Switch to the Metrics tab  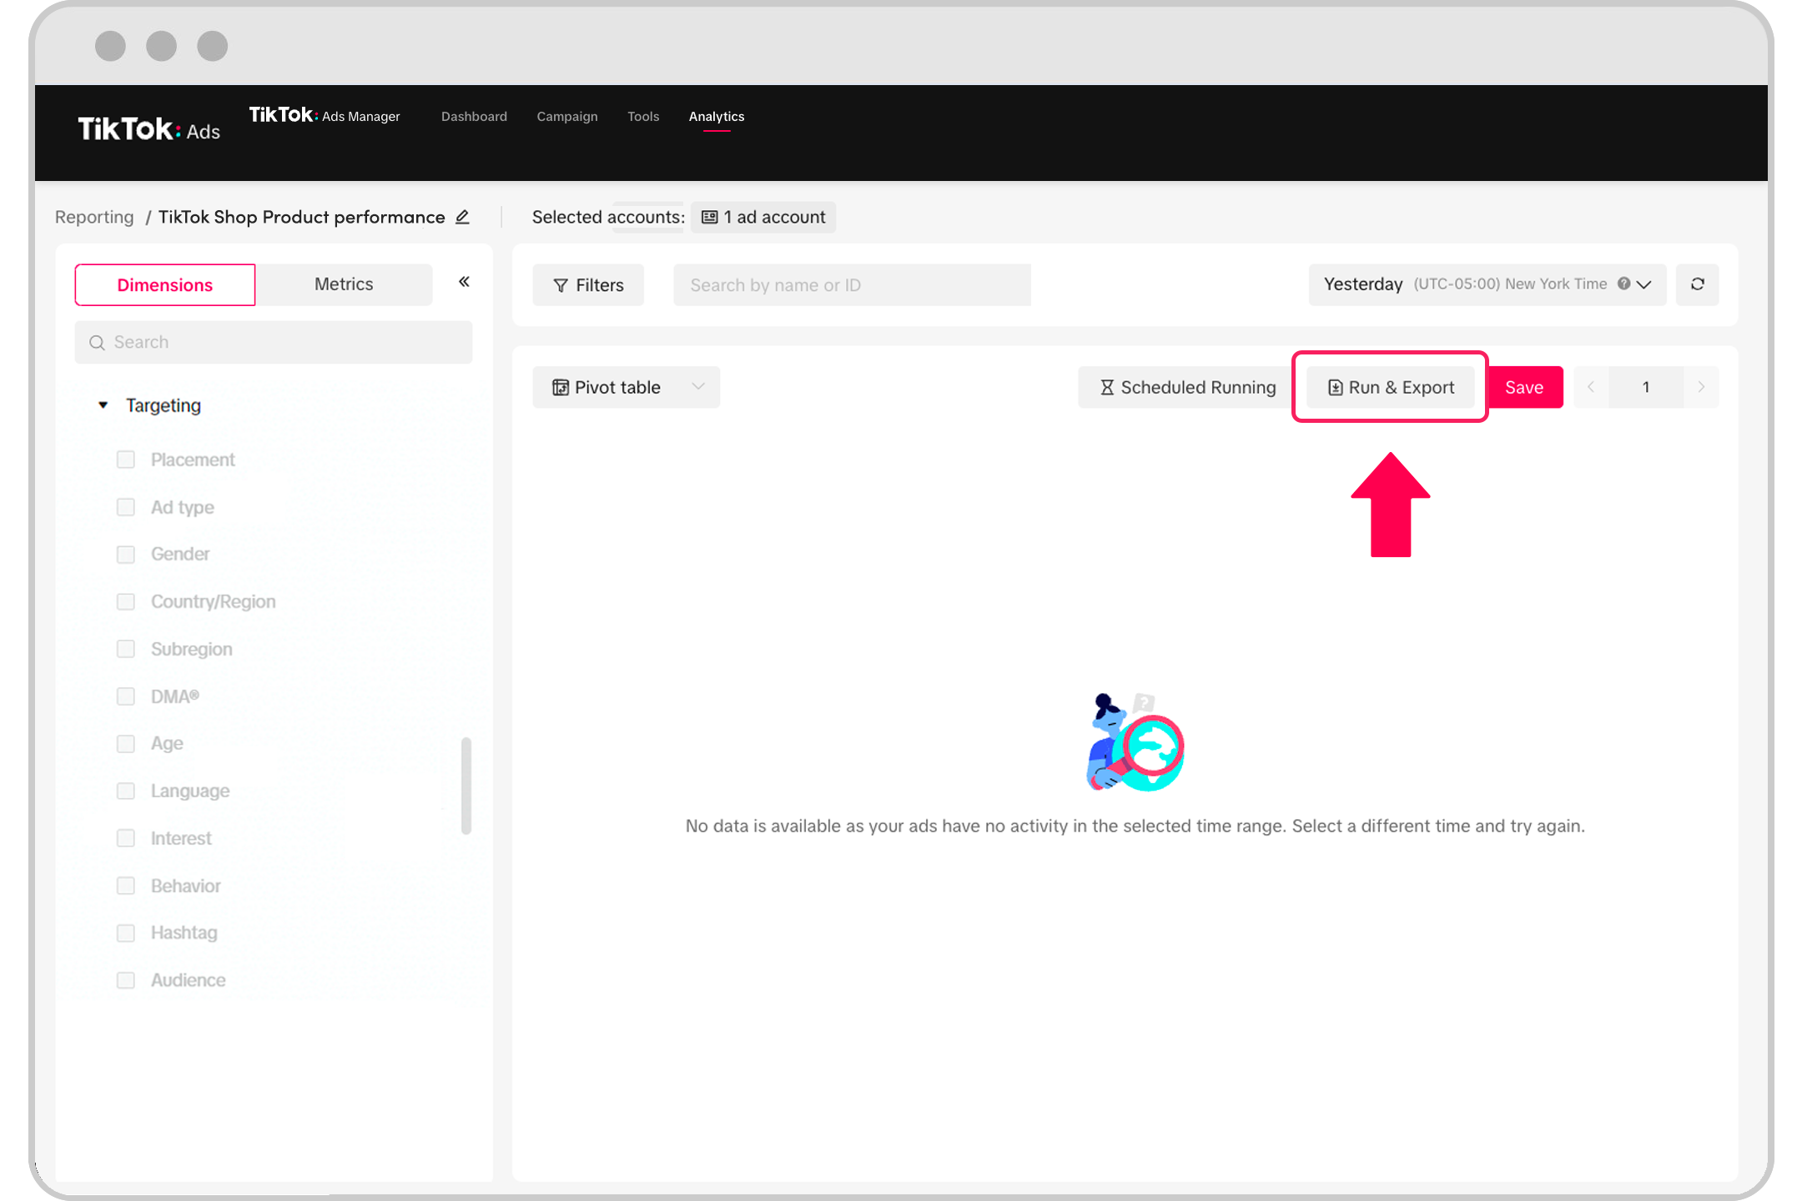pyautogui.click(x=344, y=284)
